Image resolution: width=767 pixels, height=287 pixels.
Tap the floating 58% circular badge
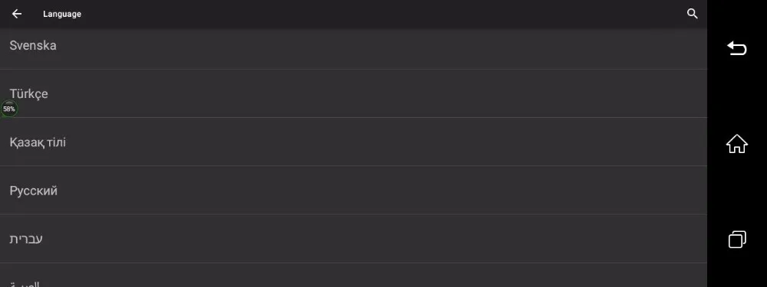(8, 109)
